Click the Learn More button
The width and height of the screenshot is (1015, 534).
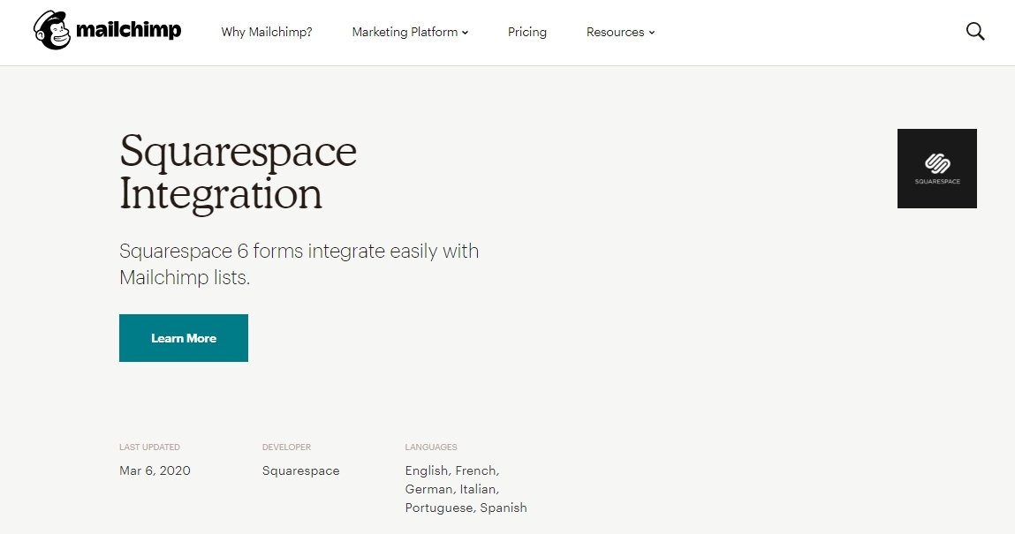(184, 338)
